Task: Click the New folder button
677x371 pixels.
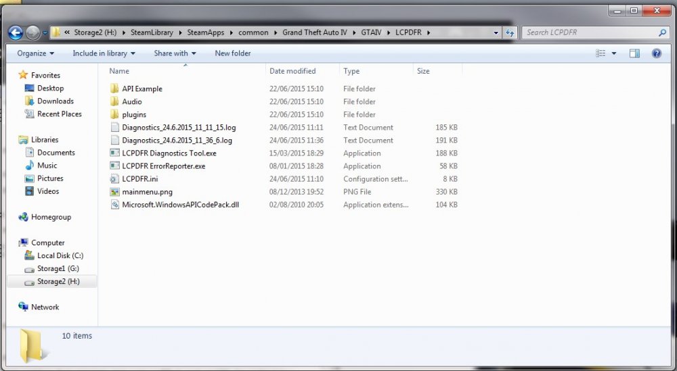Action: [x=233, y=53]
